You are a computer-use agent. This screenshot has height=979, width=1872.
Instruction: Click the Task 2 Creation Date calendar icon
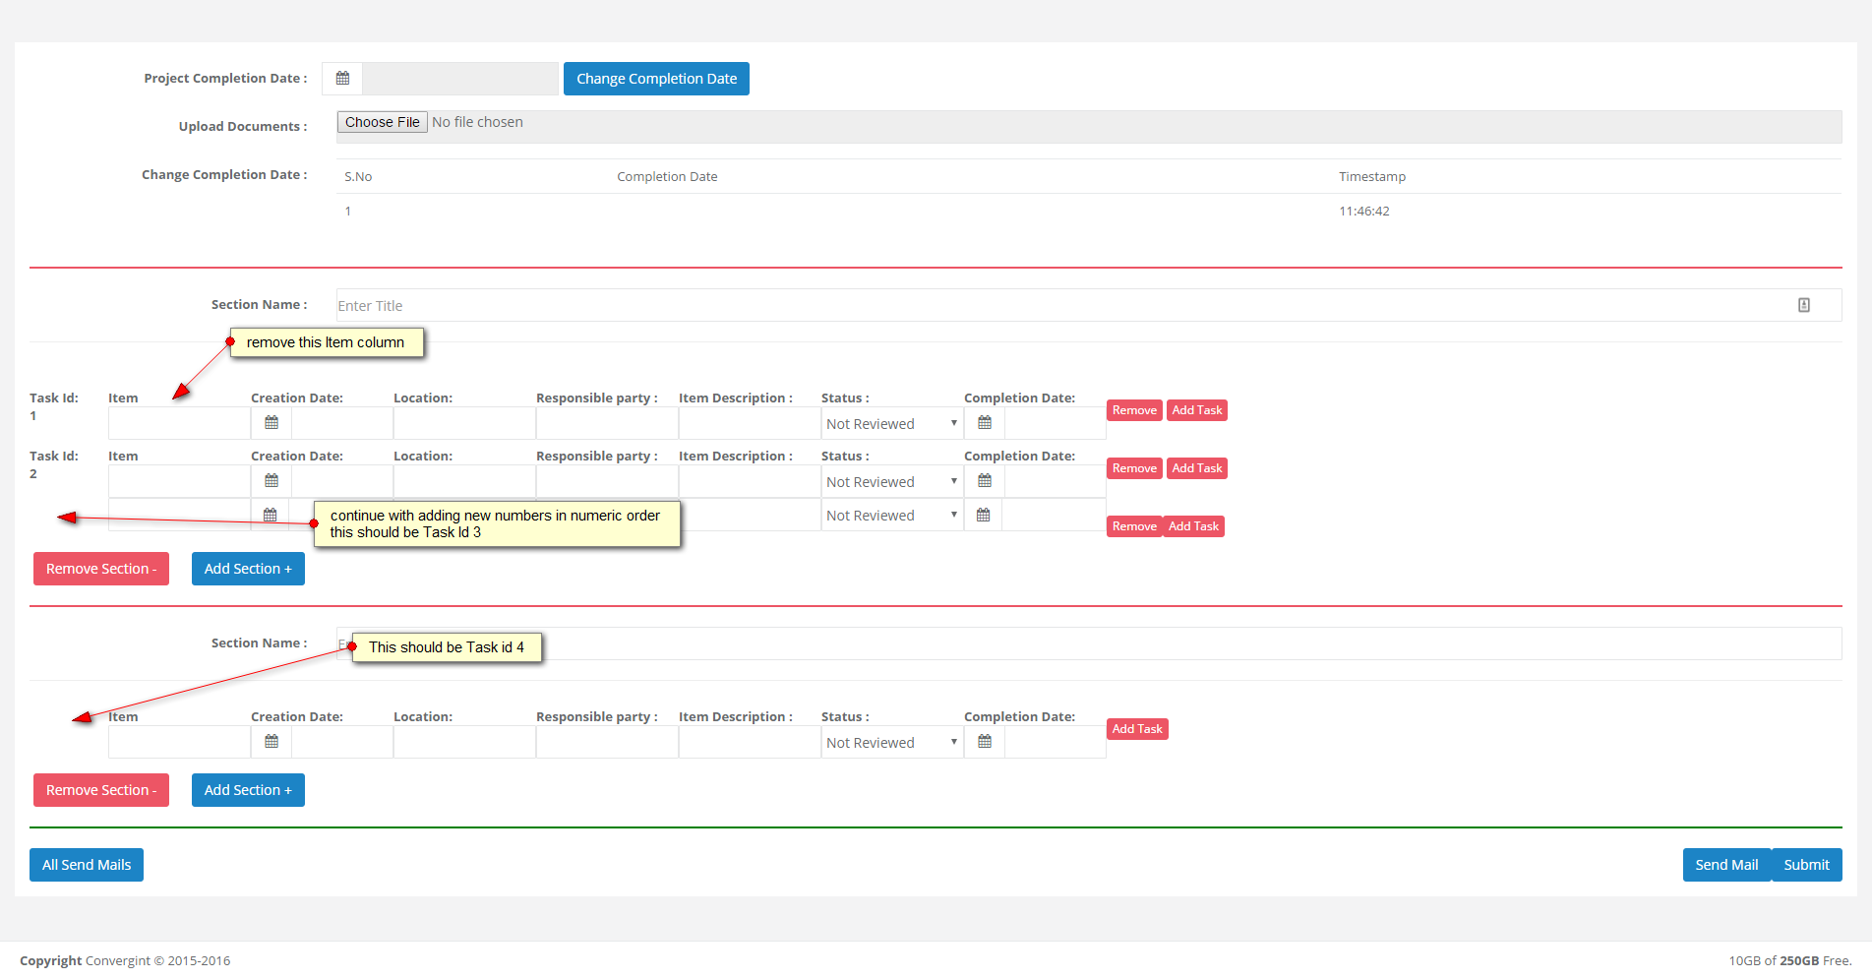pos(272,481)
